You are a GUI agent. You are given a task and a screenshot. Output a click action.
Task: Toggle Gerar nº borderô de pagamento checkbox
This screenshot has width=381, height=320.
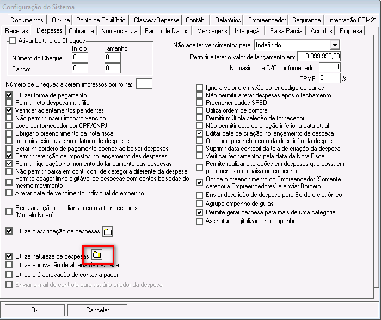(9, 148)
